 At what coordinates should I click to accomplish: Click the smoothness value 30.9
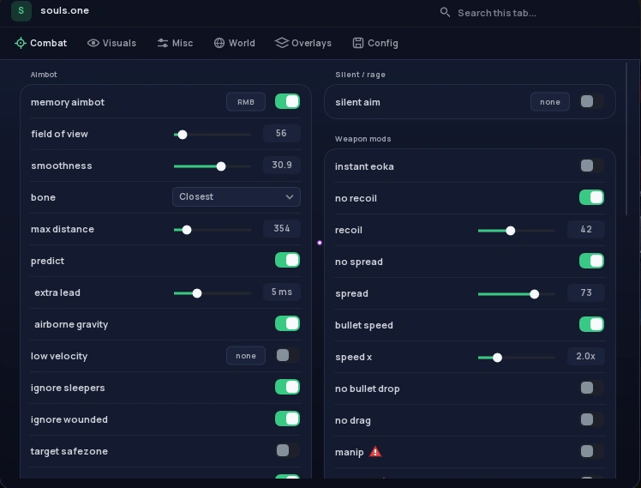(x=282, y=165)
